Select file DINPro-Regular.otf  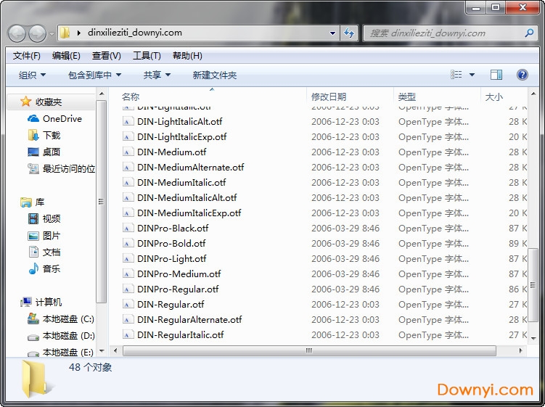tap(178, 289)
